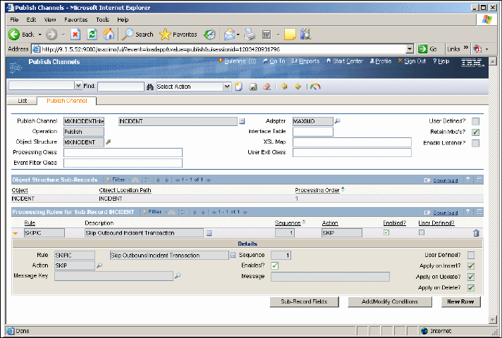Expand the browser address bar dropdown
Screen dimensions: 502x338
tap(409, 49)
